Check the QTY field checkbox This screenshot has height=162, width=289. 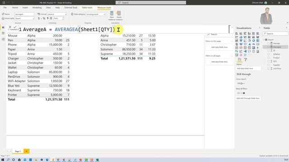(x=269, y=61)
